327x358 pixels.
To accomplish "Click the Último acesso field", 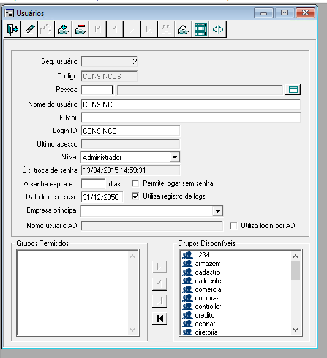I will (x=130, y=144).
